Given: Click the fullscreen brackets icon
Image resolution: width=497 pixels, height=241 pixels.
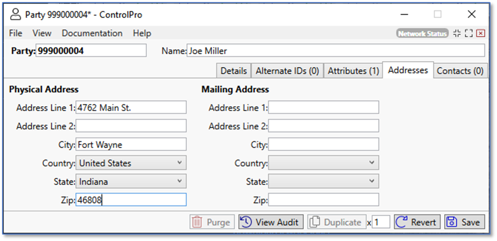Looking at the screenshot, I should point(469,33).
